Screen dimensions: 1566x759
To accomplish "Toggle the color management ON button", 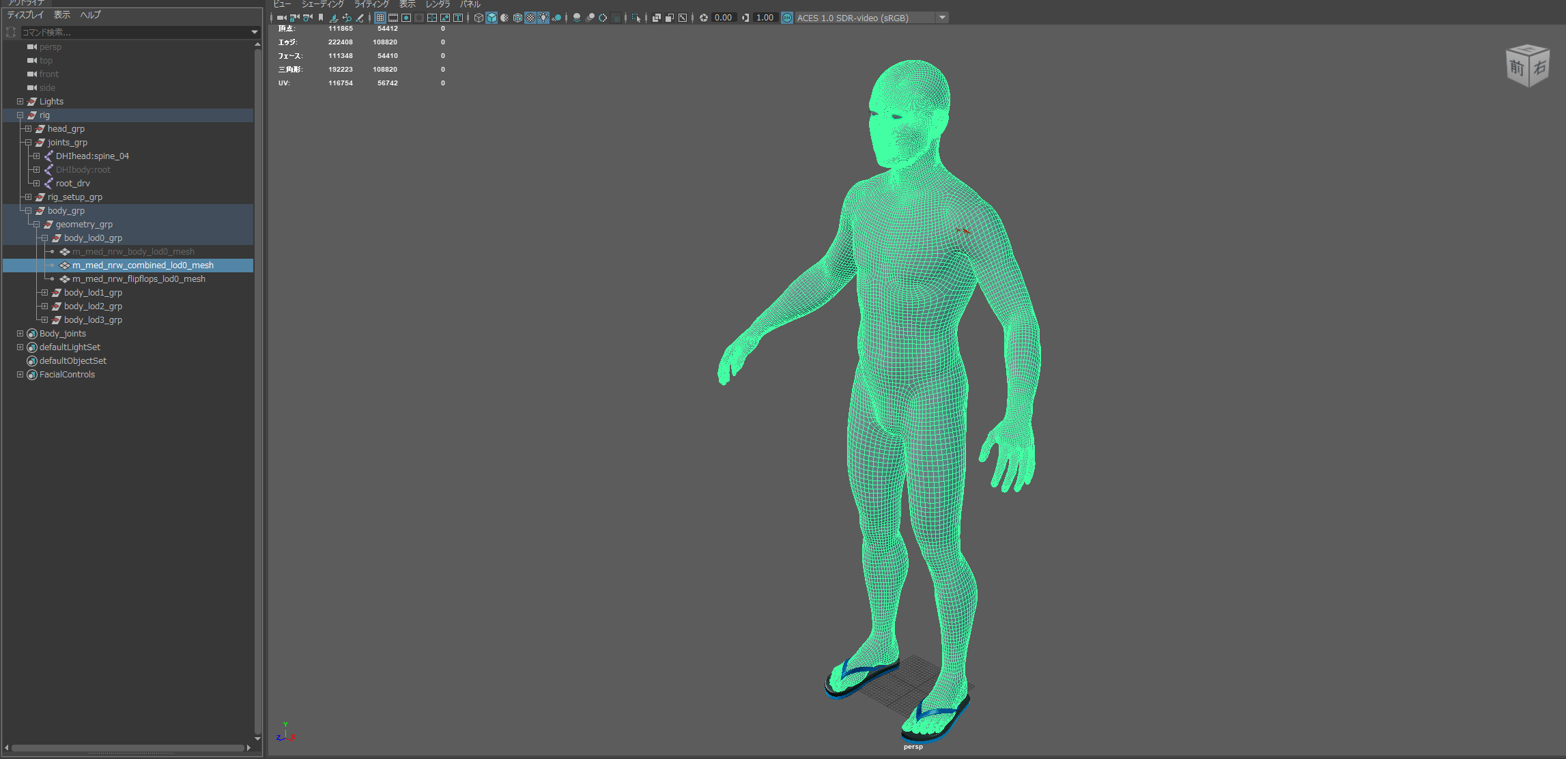I will 787,18.
